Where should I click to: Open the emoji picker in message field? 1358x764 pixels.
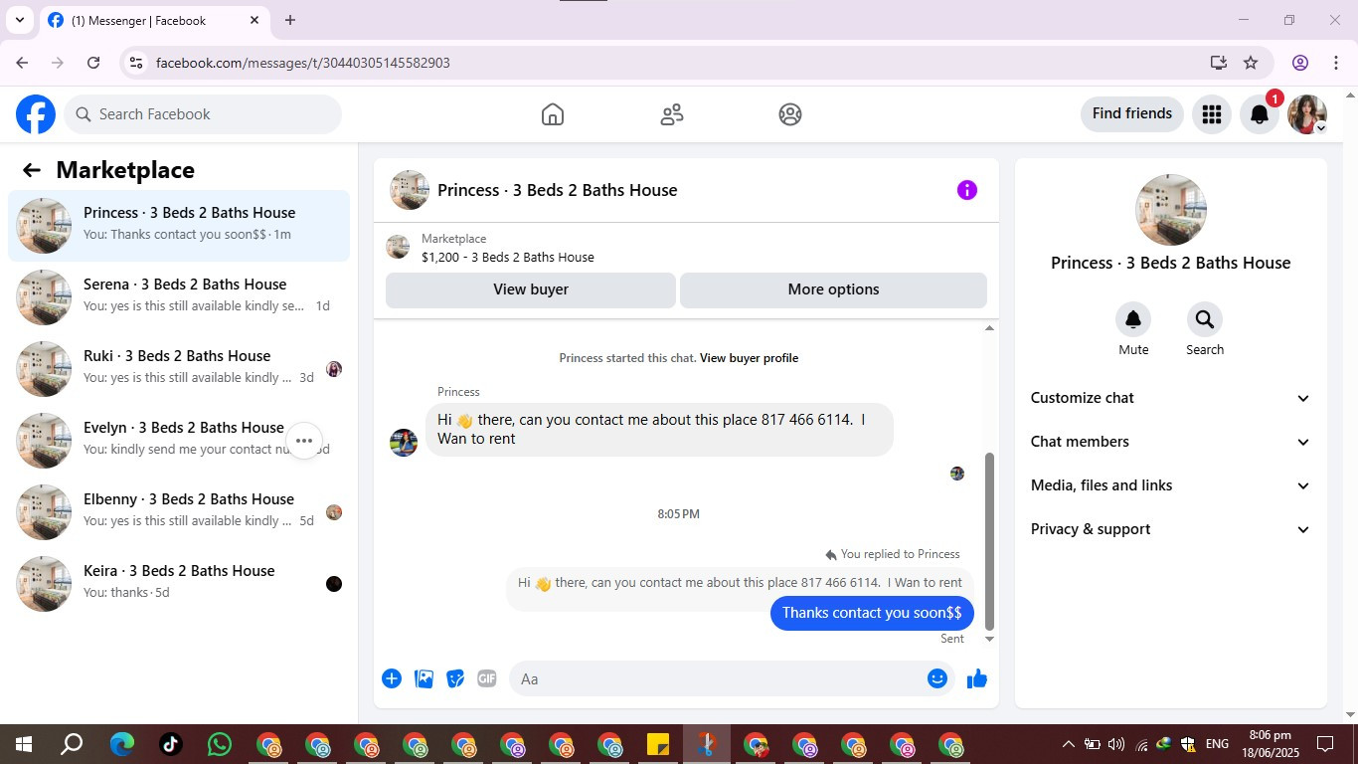(936, 678)
